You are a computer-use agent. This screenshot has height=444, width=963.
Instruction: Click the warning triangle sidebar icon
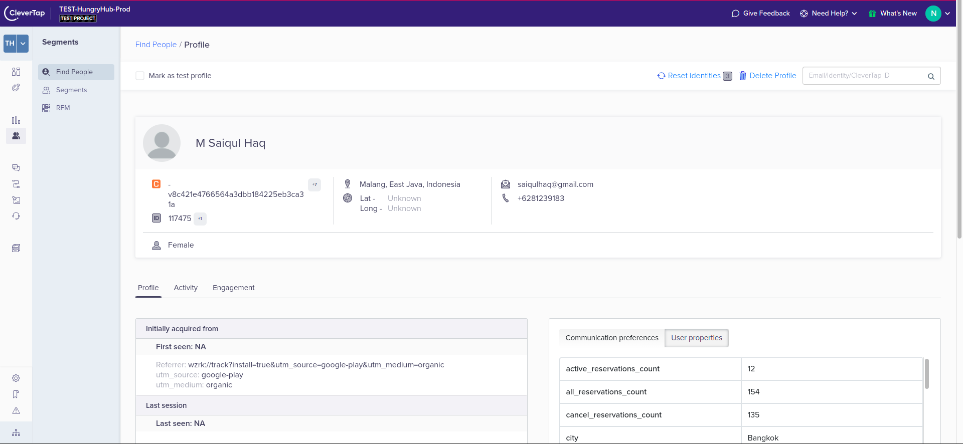click(16, 410)
